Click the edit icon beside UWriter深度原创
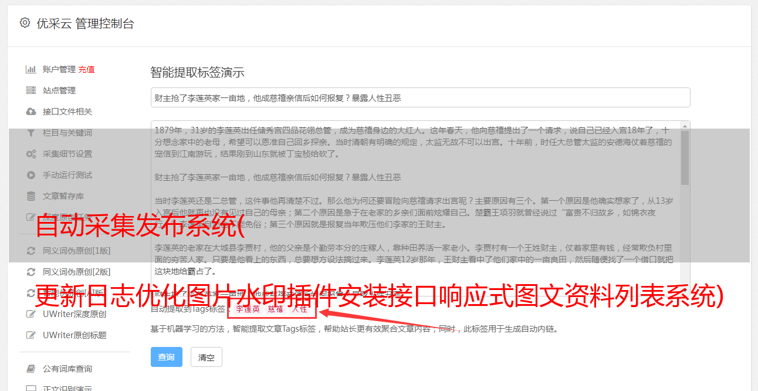This screenshot has width=758, height=391. click(x=31, y=314)
